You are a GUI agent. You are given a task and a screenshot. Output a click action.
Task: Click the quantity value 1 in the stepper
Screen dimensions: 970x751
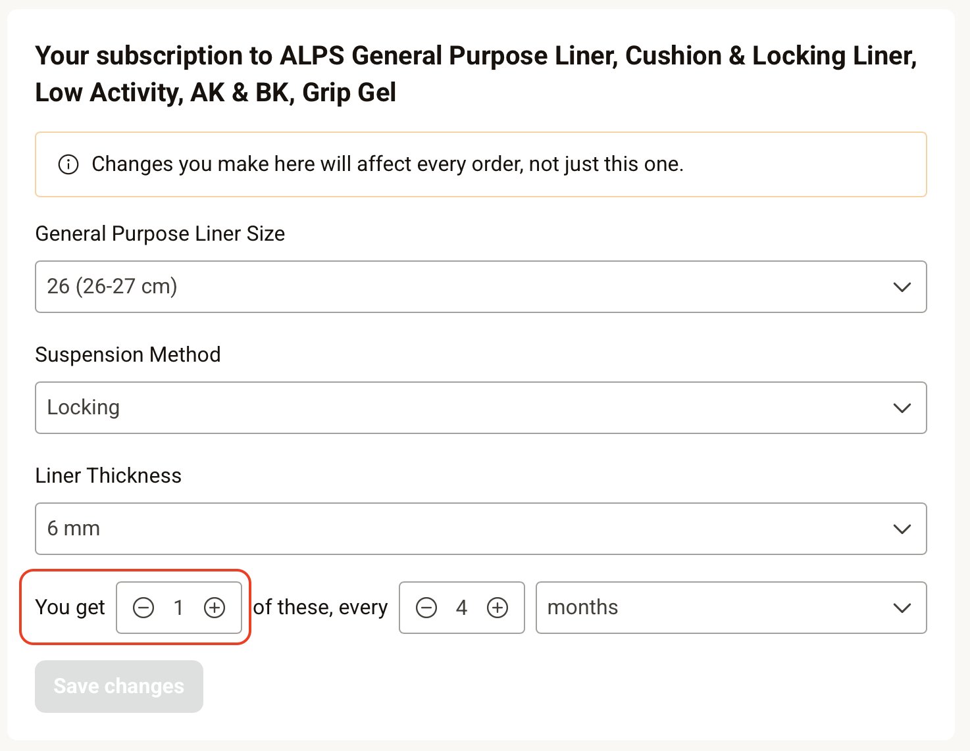click(178, 608)
